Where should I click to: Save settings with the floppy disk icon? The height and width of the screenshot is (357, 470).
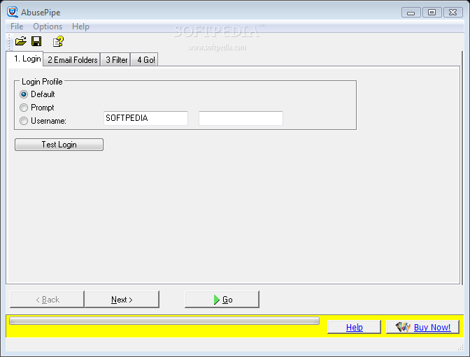36,41
